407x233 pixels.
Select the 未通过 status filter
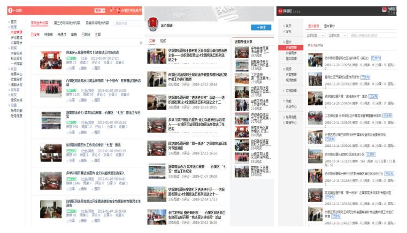(x=62, y=35)
